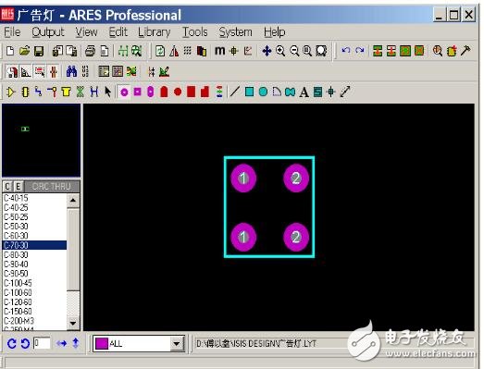Select pad style C-80-30

coord(34,255)
